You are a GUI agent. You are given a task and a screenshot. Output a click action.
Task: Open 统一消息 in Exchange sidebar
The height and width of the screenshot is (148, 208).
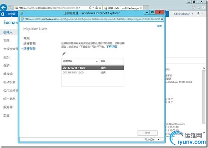[x=9, y=99]
